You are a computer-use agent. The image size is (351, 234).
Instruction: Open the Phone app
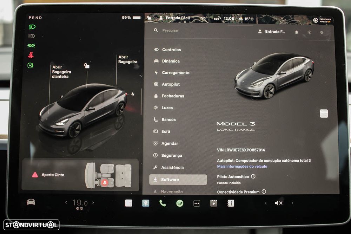pyautogui.click(x=163, y=203)
